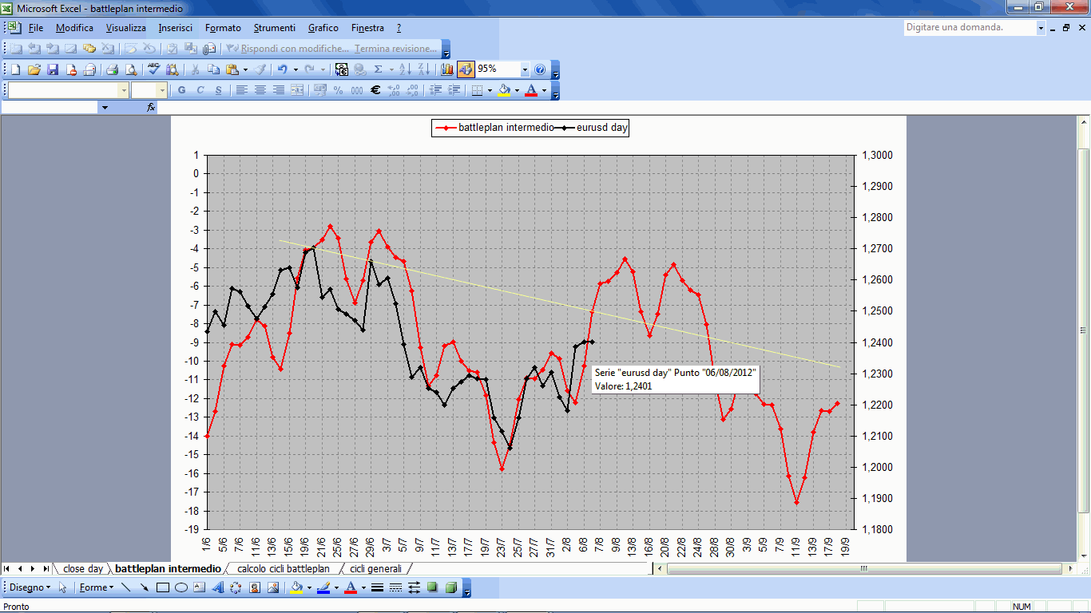The width and height of the screenshot is (1091, 613).
Task: Open the Borders dropdown arrow
Action: pyautogui.click(x=490, y=90)
